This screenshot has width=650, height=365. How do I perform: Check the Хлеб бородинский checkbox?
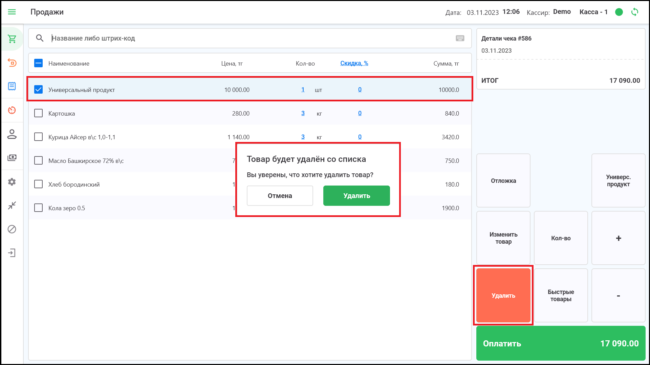click(39, 184)
